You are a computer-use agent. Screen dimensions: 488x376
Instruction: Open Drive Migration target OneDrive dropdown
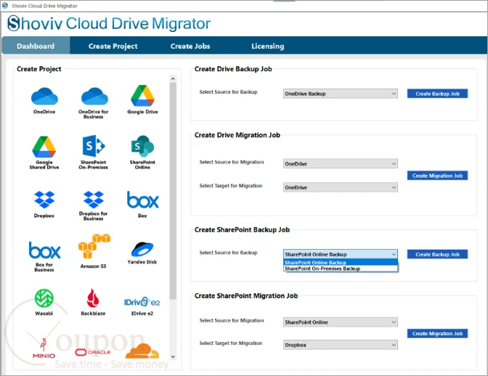point(340,187)
